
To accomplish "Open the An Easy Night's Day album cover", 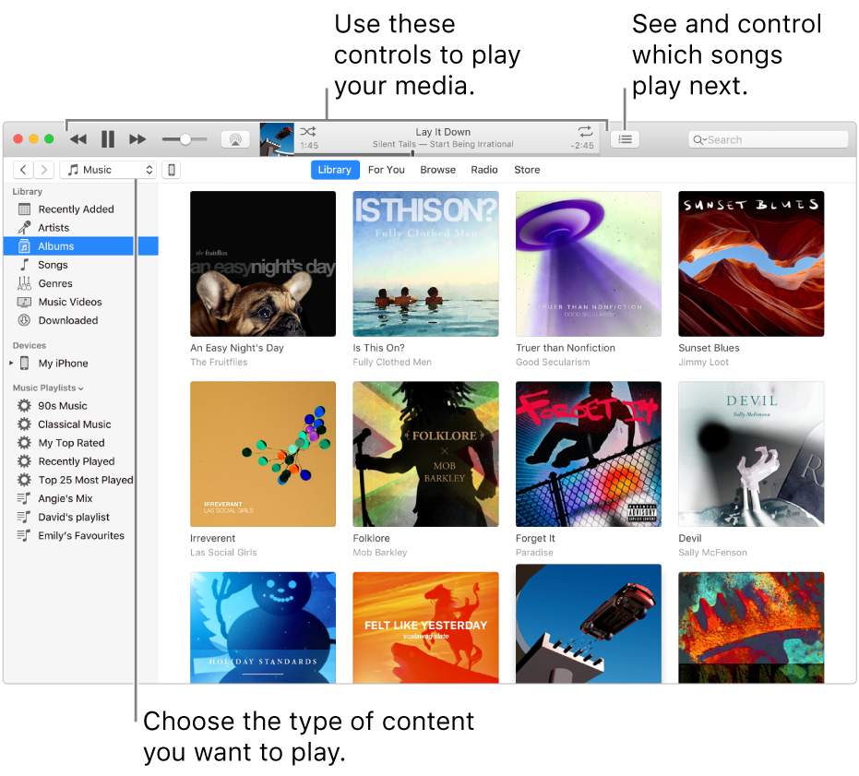I will point(263,264).
